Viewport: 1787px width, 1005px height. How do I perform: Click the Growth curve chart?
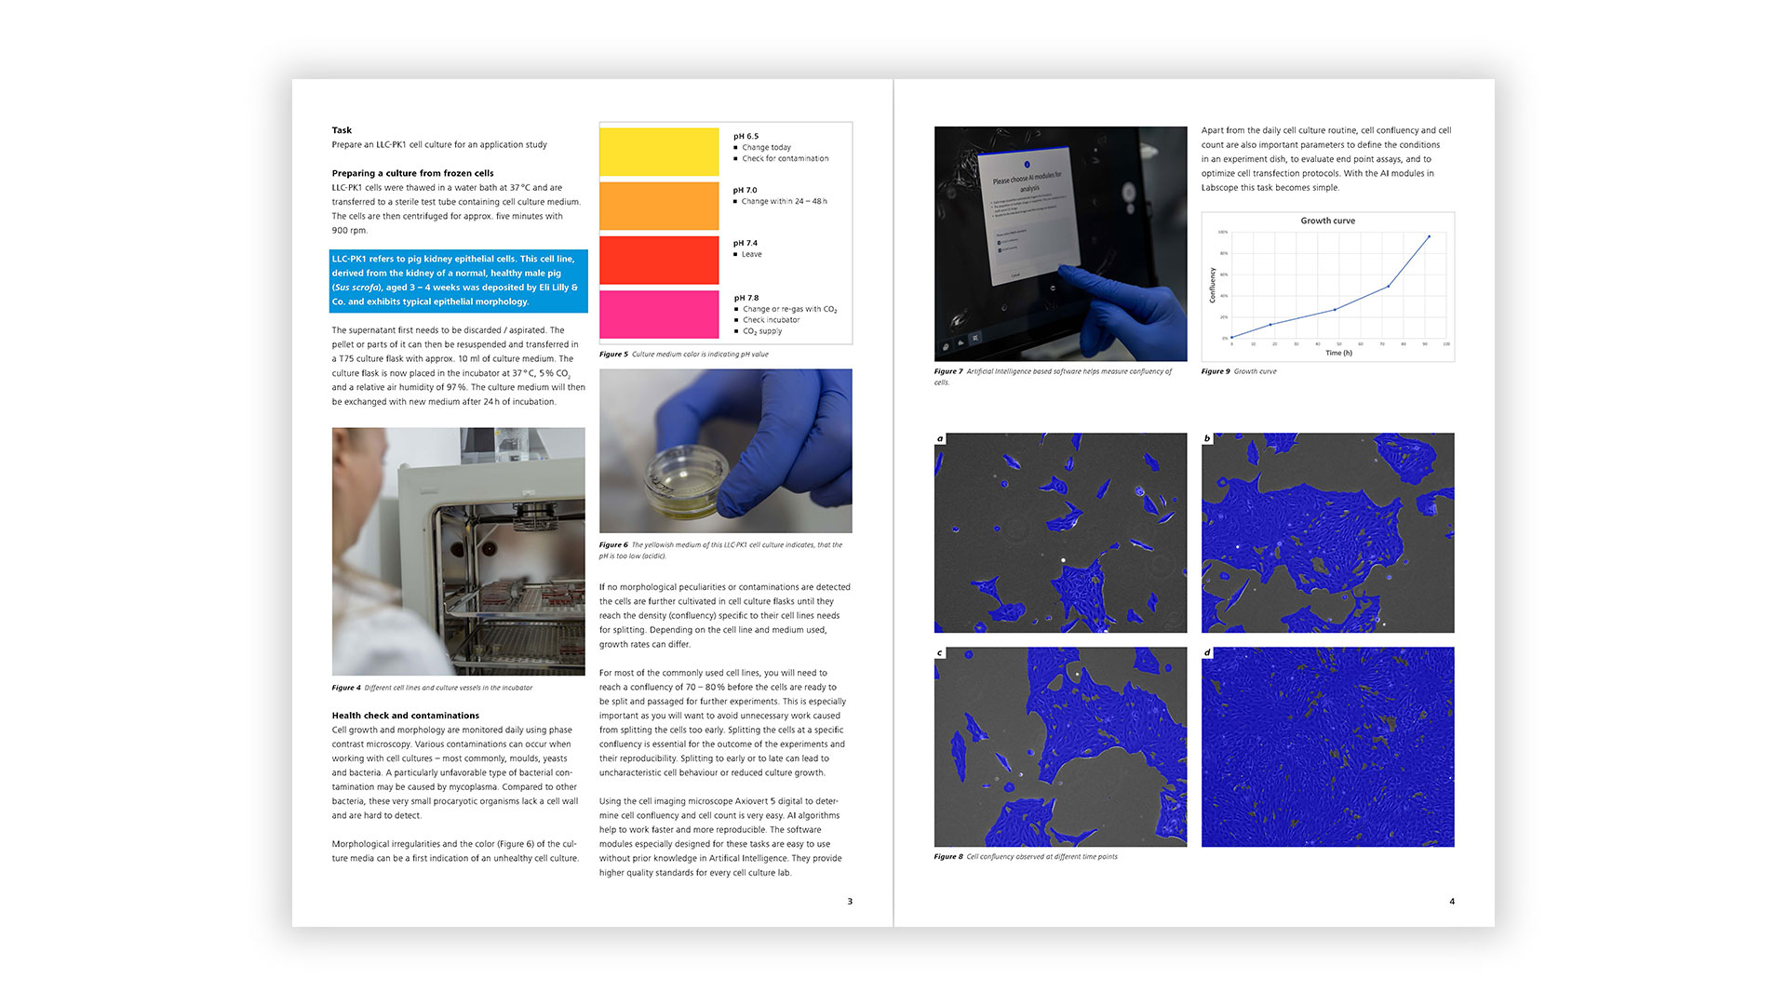(1328, 287)
